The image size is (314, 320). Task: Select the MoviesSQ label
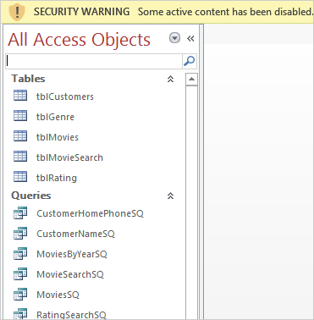[x=58, y=295]
